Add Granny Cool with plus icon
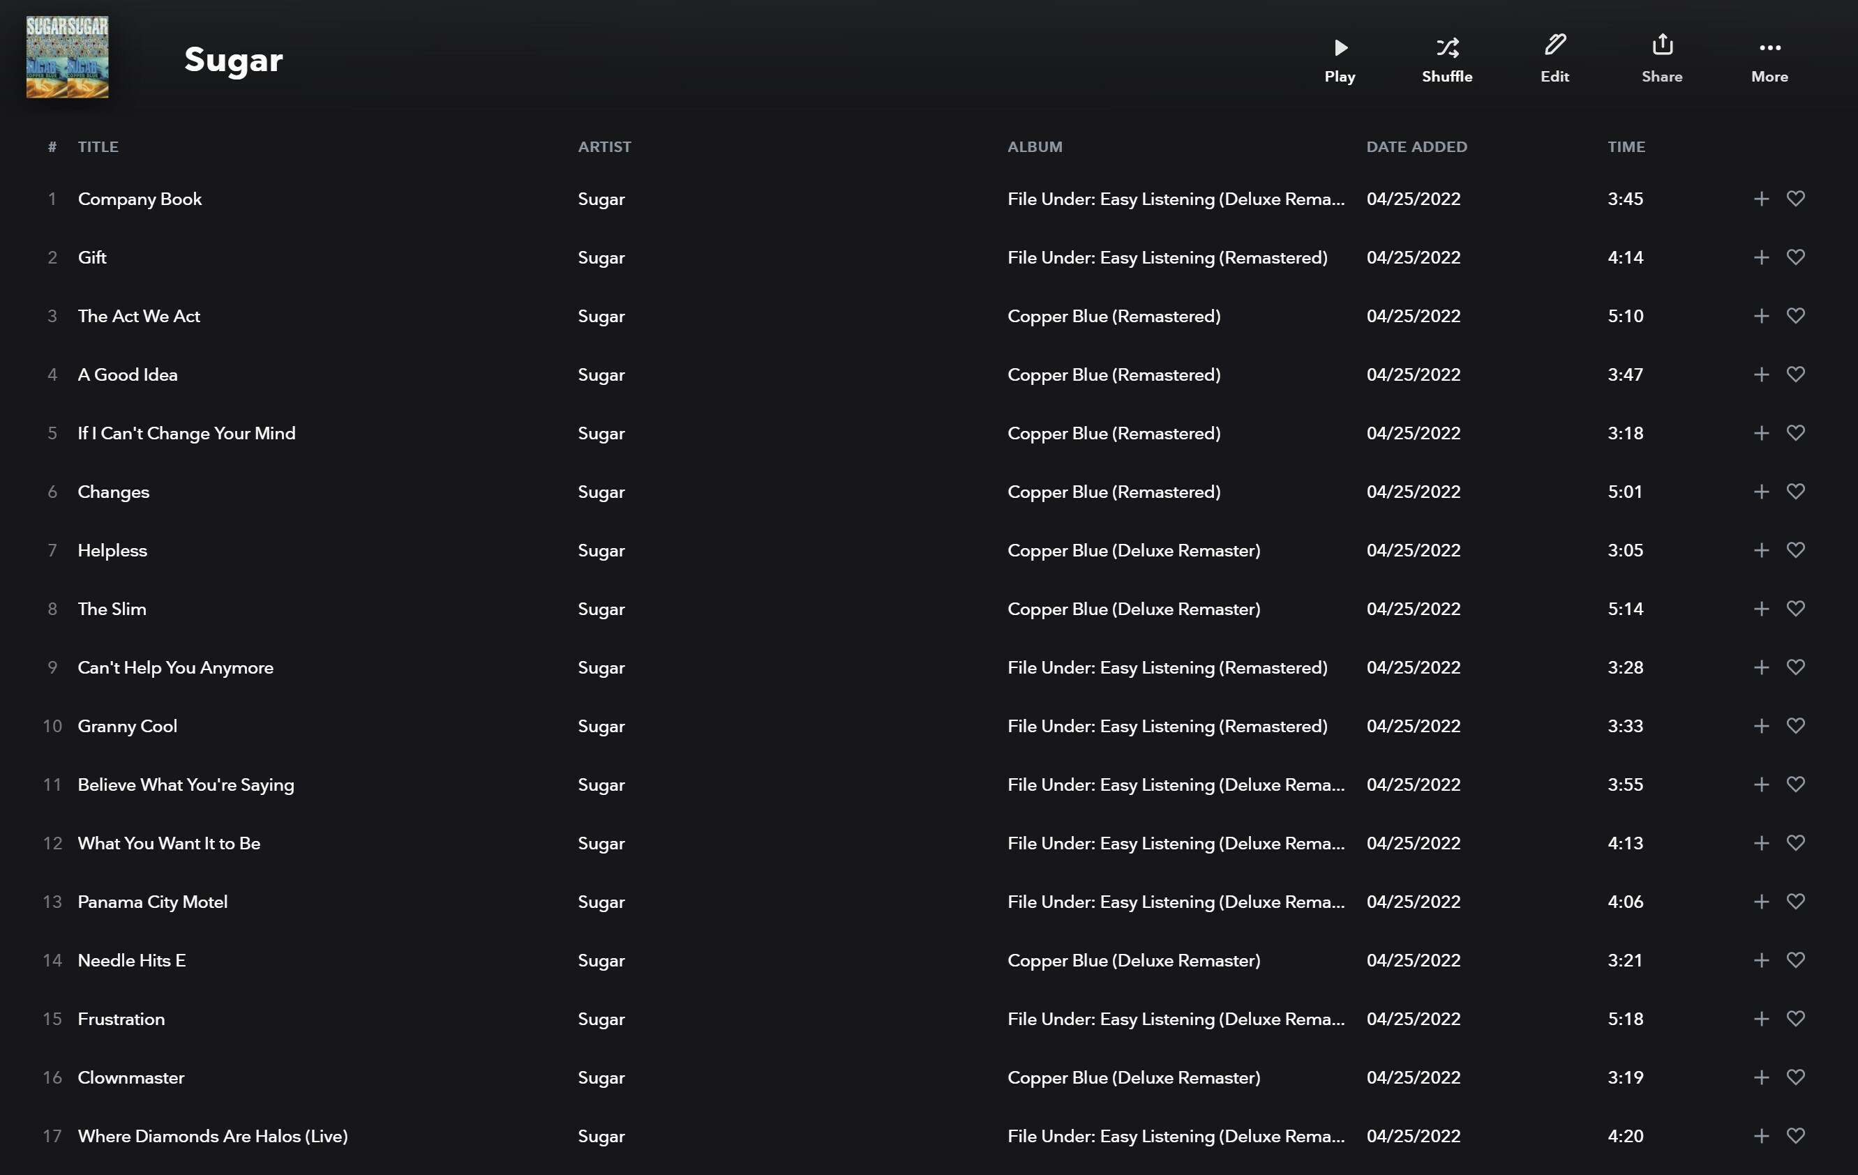Screen dimensions: 1858x1175 coord(1761,727)
